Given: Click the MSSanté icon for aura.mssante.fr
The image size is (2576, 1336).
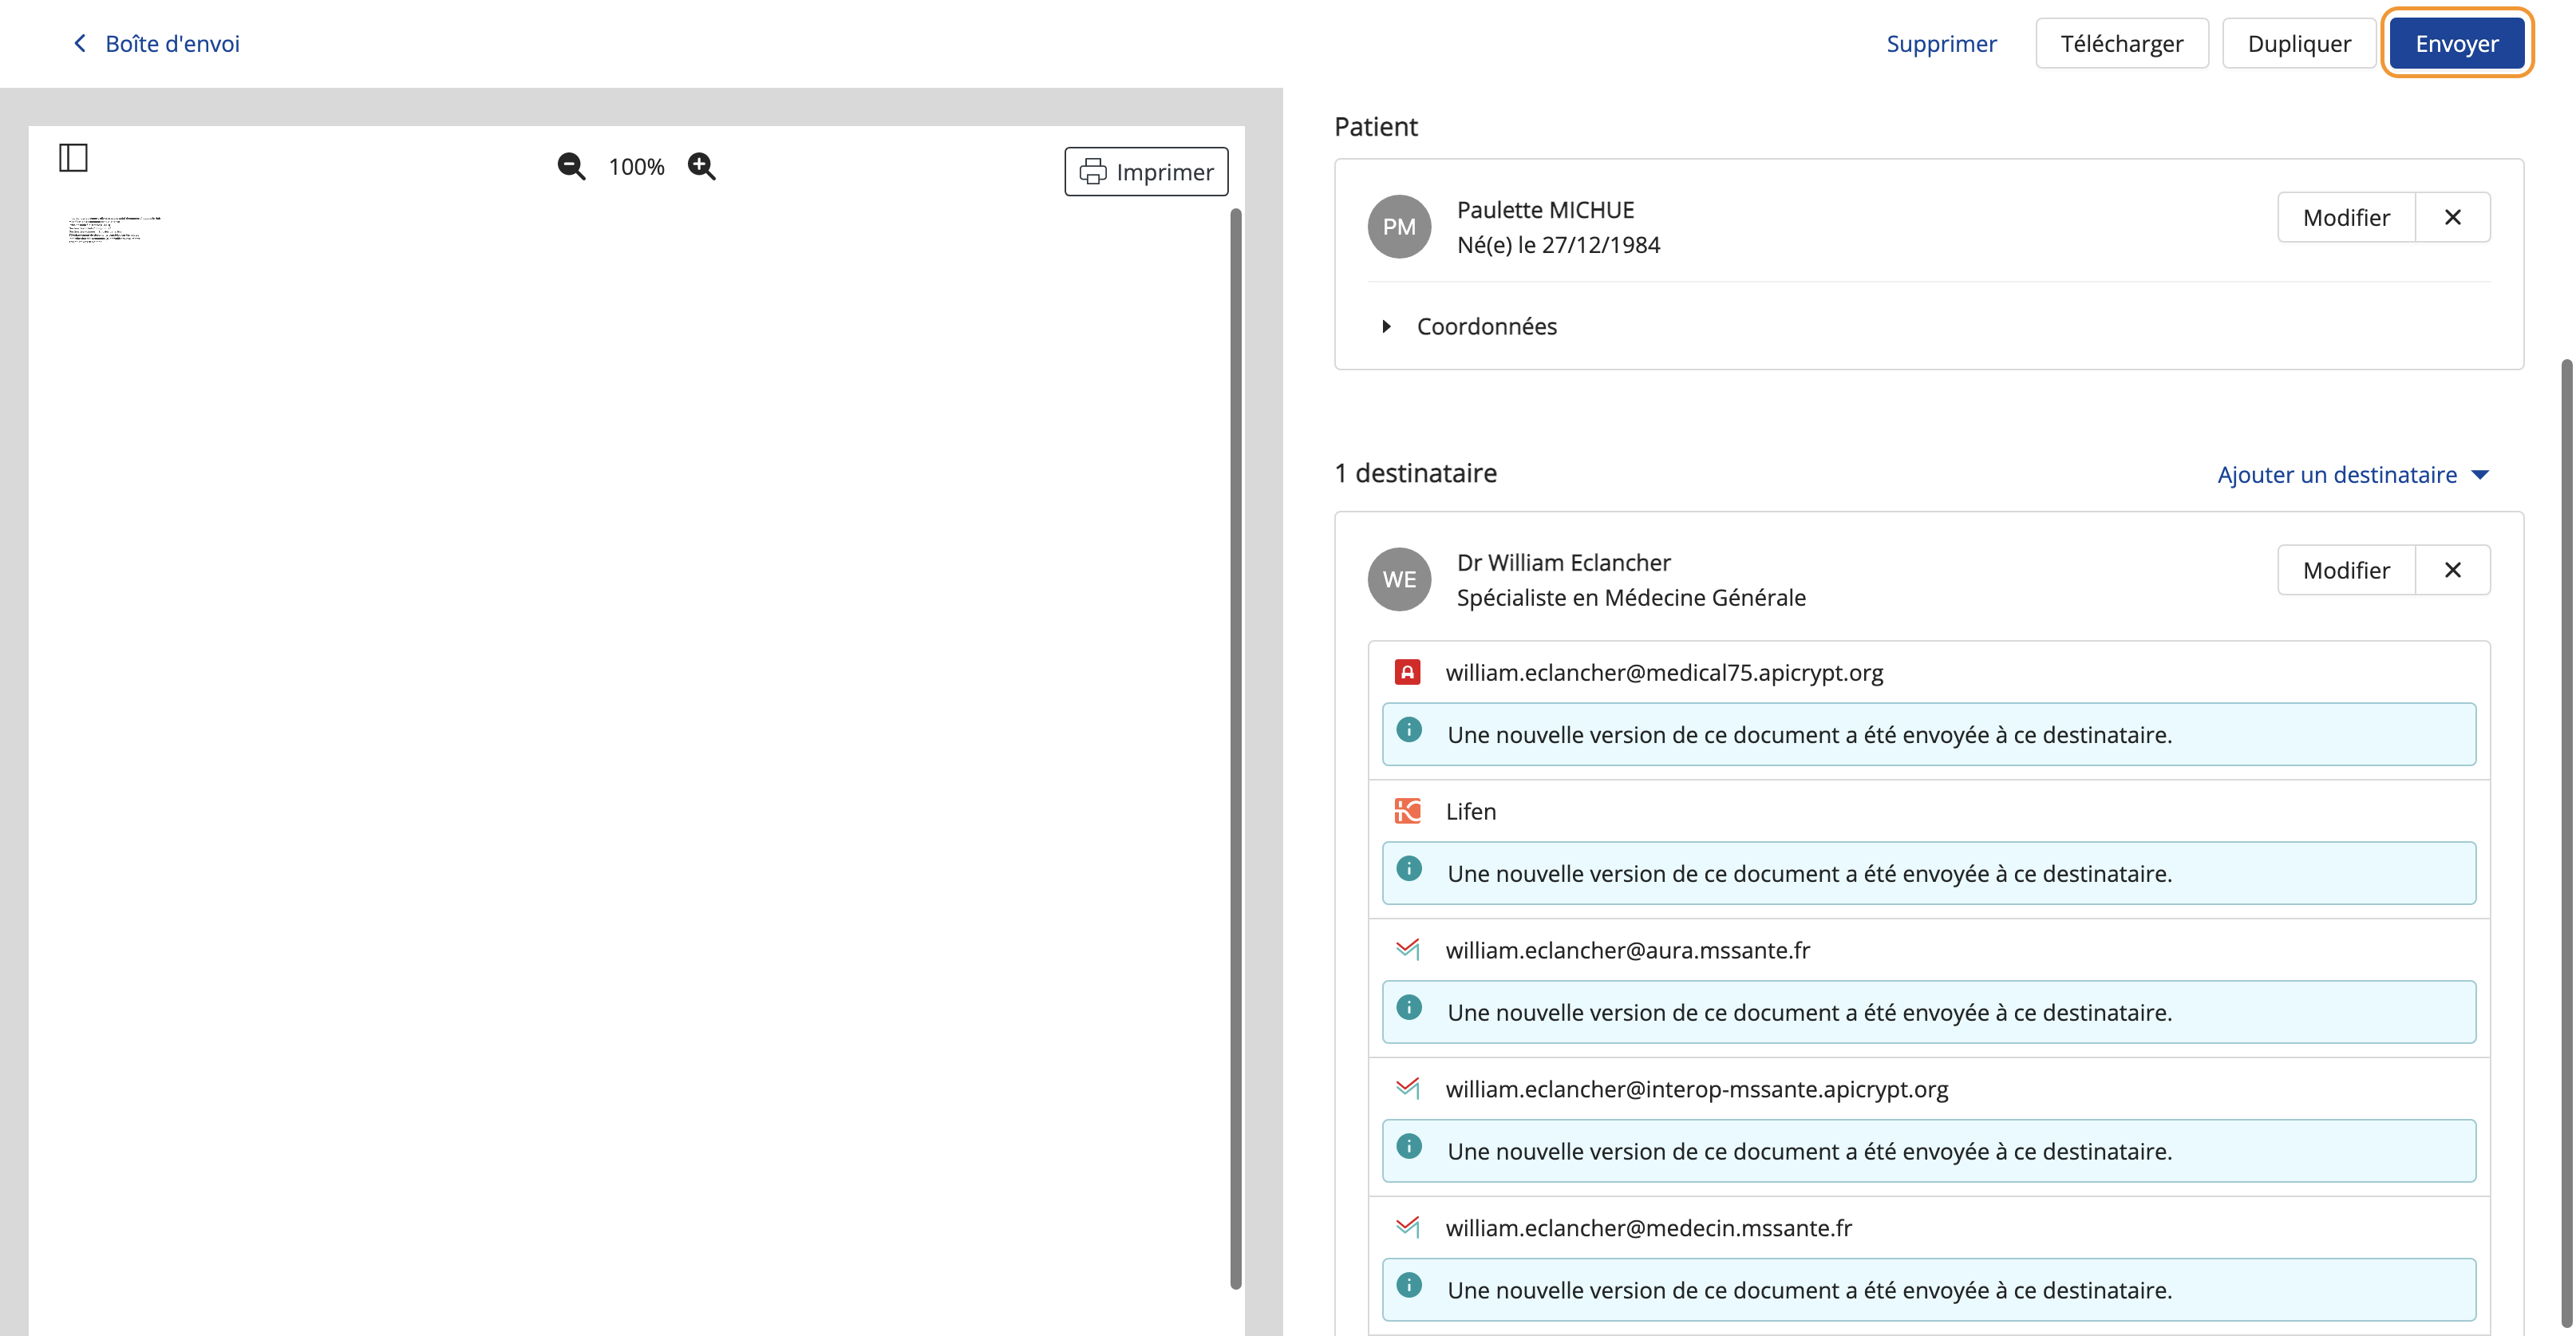Looking at the screenshot, I should point(1407,949).
